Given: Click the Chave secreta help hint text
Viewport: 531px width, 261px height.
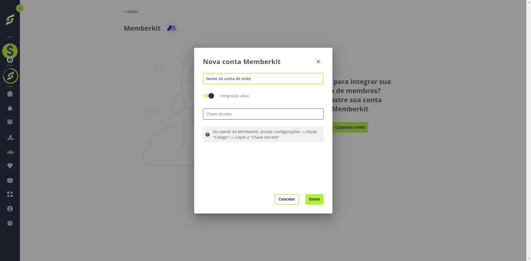Looking at the screenshot, I should (265, 135).
